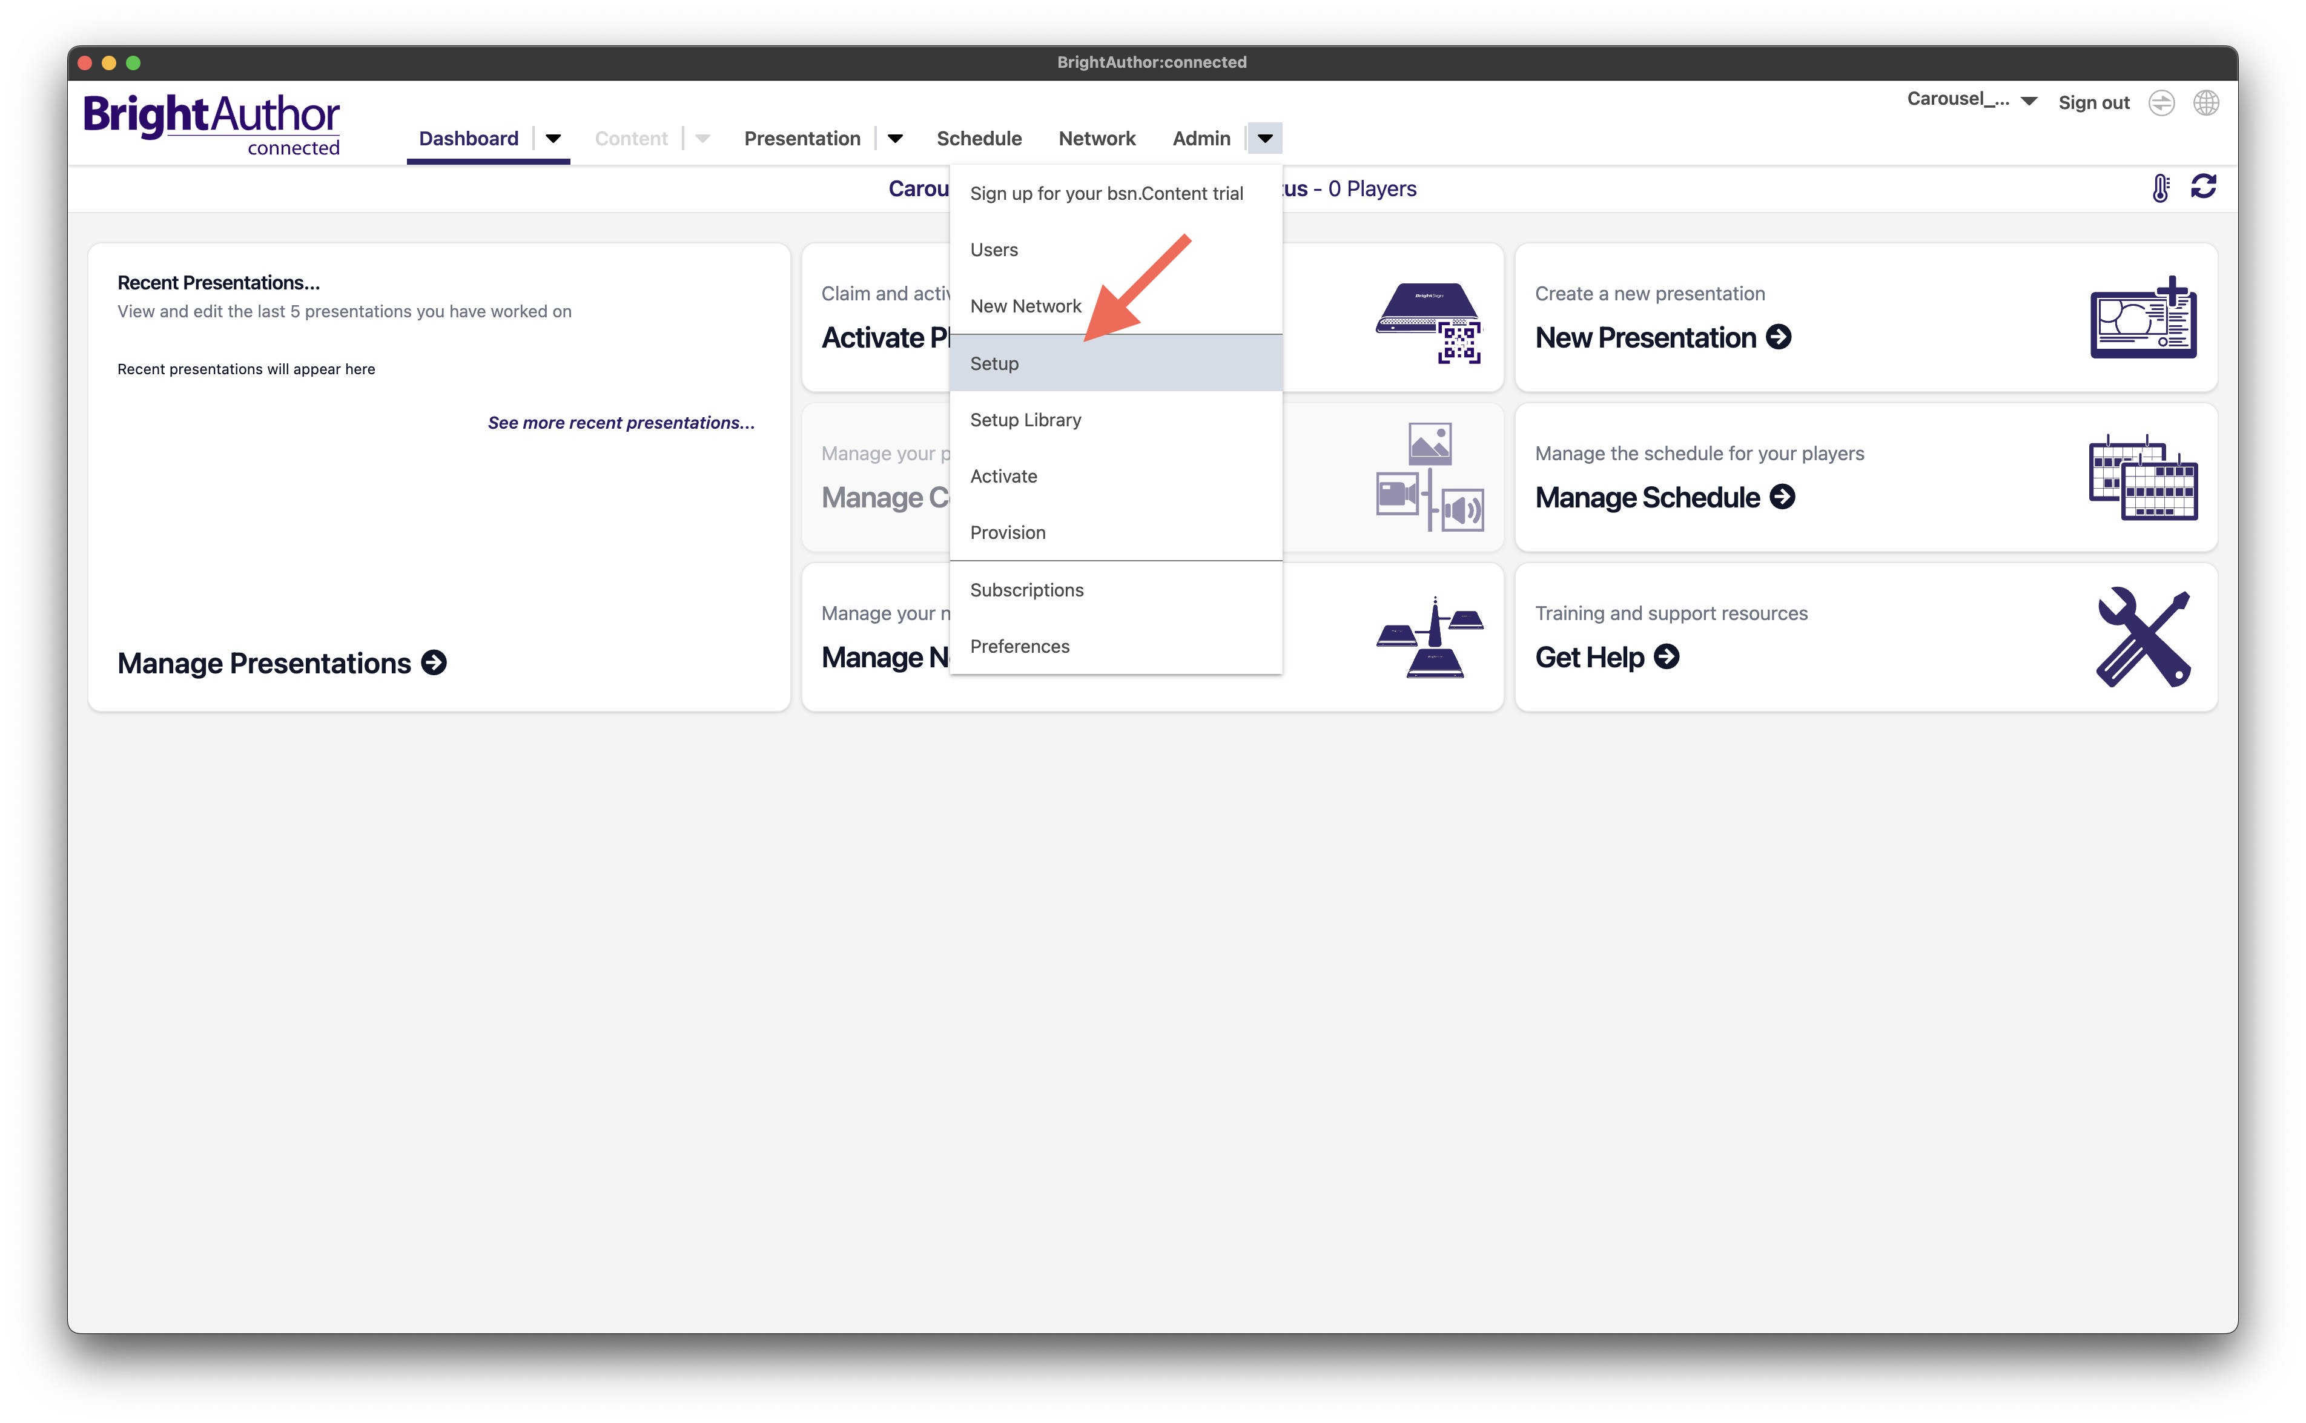
Task: Click the Manage Content media icon
Action: [x=1430, y=477]
